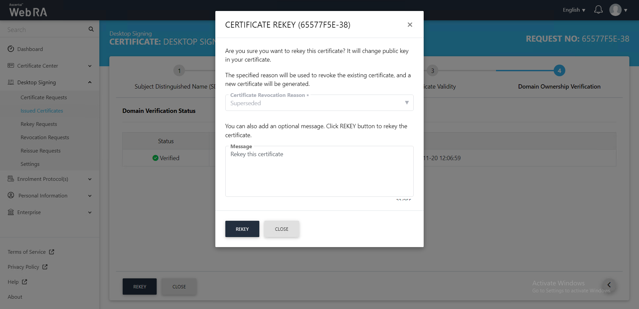Close the Certificate Rekey dialog with X
This screenshot has width=639, height=309.
tap(410, 25)
